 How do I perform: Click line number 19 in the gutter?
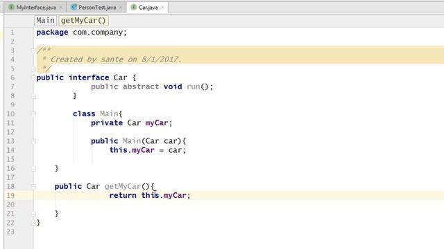10,195
